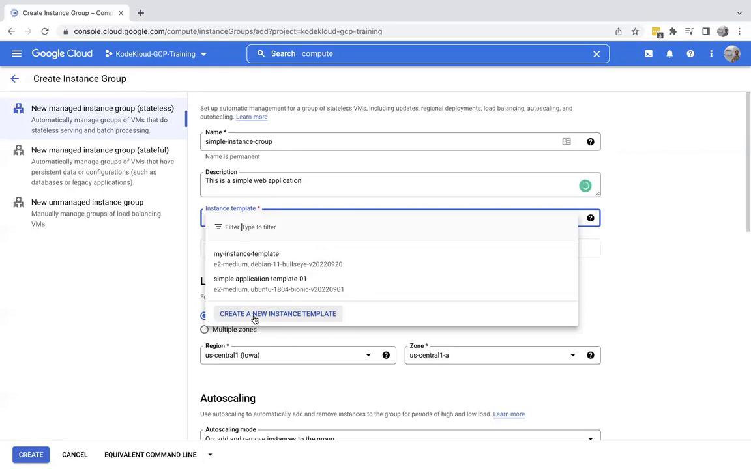This screenshot has height=469, width=751.
Task: Open the Google Cloud navigation menu
Action: [x=16, y=54]
